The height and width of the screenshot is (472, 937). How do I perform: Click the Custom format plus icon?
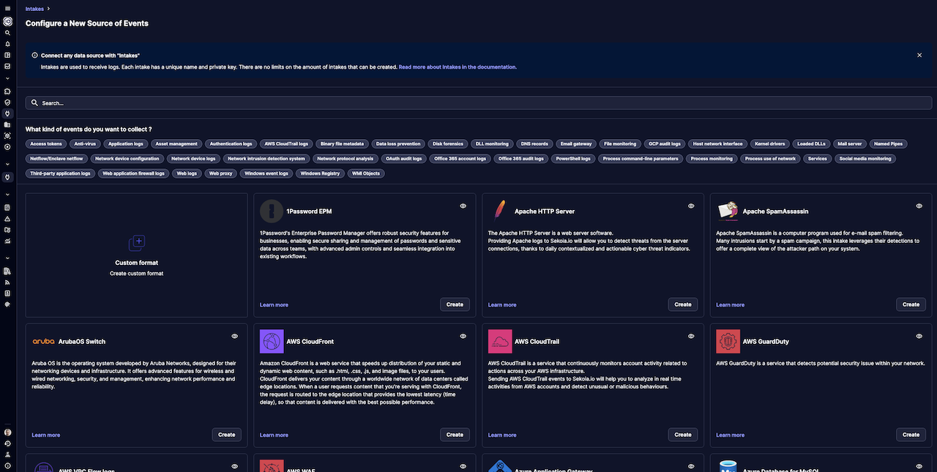point(137,244)
